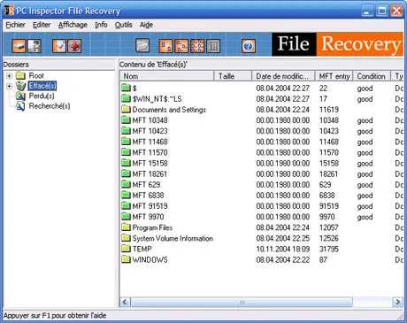Click the folder icon next to WINDOWS
Screen dimensions: 407x323
click(x=126, y=259)
